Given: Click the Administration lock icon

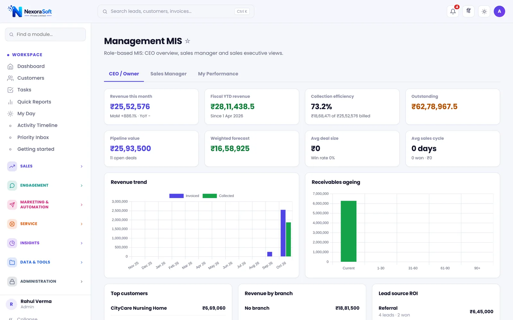Looking at the screenshot, I should click(12, 282).
